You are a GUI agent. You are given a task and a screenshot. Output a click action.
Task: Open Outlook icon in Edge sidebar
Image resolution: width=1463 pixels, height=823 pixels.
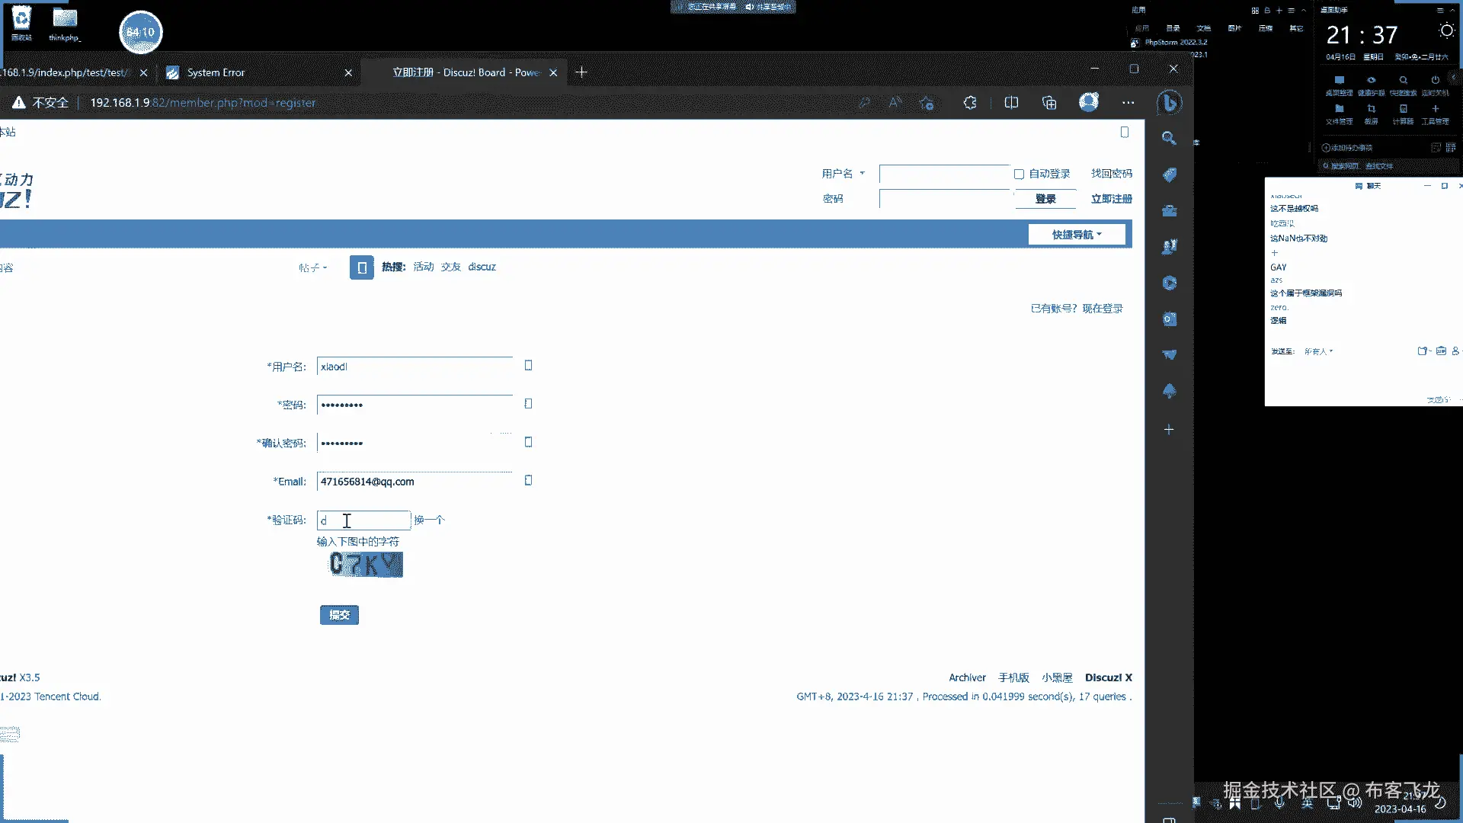tap(1169, 319)
